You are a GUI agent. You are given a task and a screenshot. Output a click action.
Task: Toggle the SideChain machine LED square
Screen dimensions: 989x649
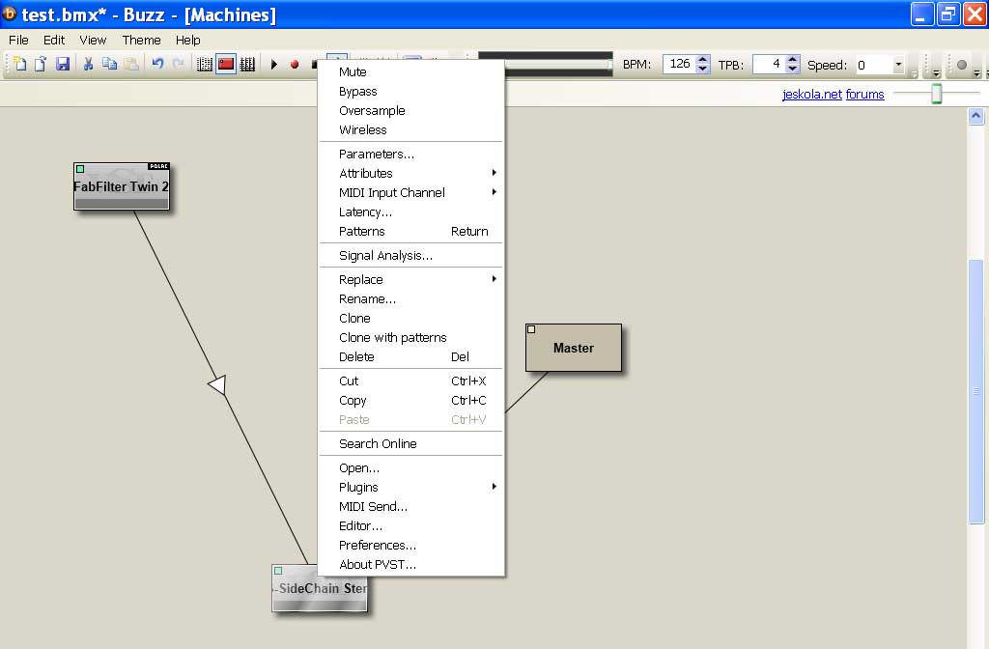coord(278,571)
